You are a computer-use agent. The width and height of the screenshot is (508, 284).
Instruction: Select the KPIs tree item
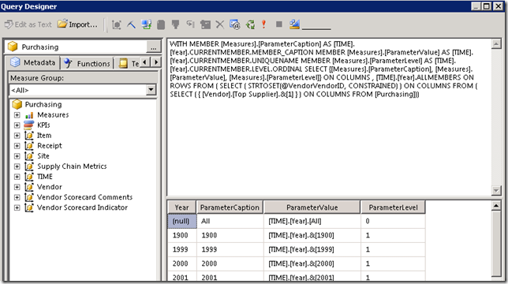(x=43, y=125)
